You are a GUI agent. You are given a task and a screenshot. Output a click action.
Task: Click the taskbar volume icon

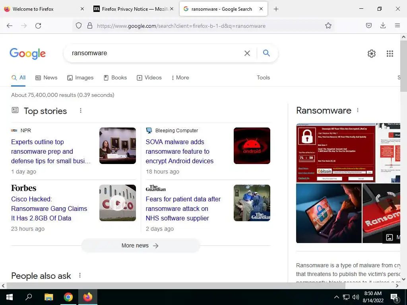(x=356, y=297)
